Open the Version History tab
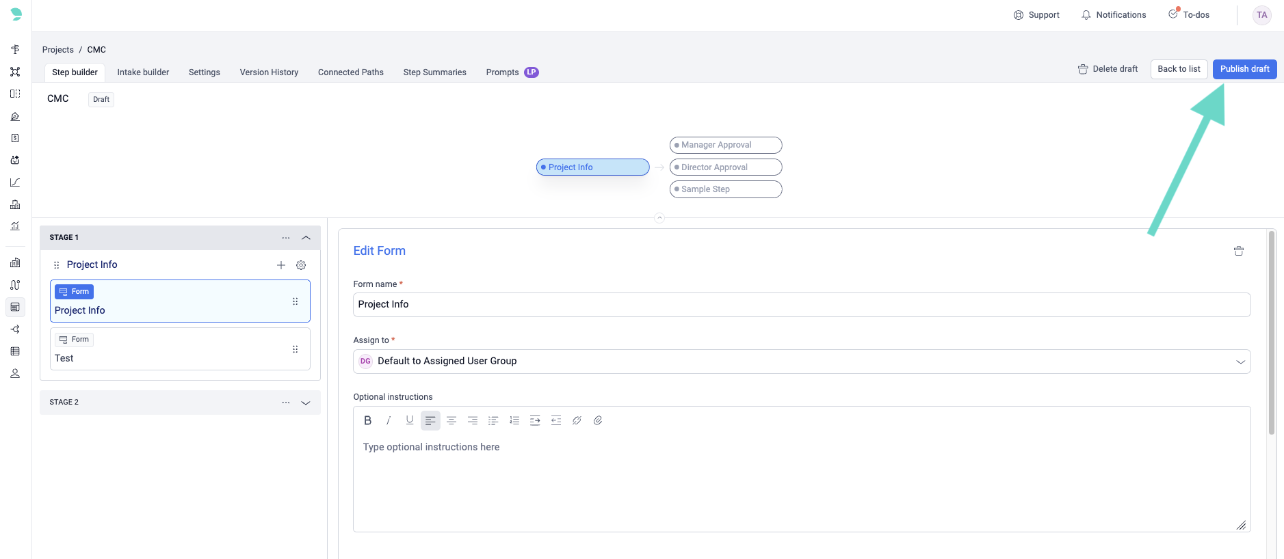The height and width of the screenshot is (559, 1284). tap(269, 72)
